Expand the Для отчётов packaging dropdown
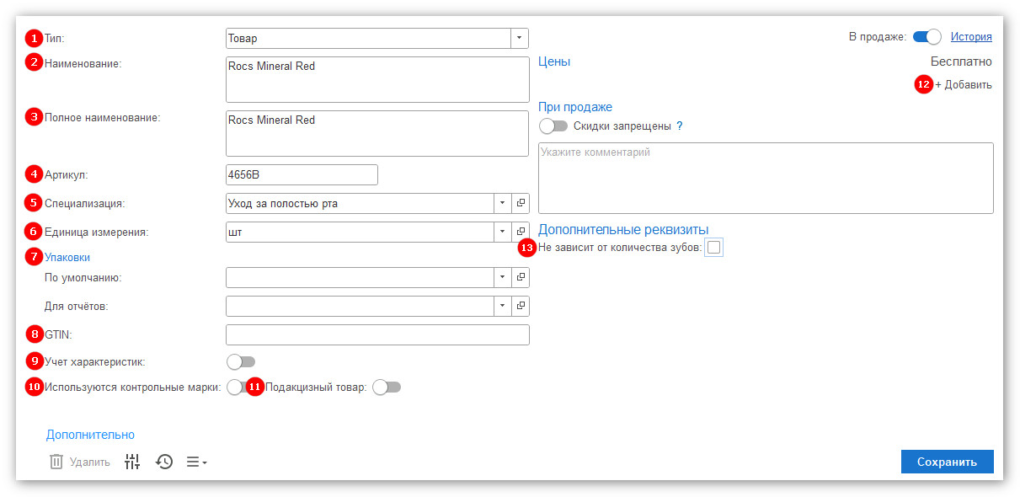The image size is (1020, 497). [502, 306]
